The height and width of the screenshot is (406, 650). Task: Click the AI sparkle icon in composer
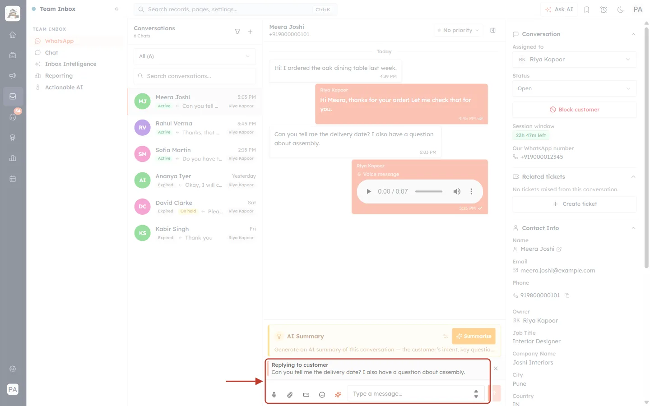tap(338, 394)
